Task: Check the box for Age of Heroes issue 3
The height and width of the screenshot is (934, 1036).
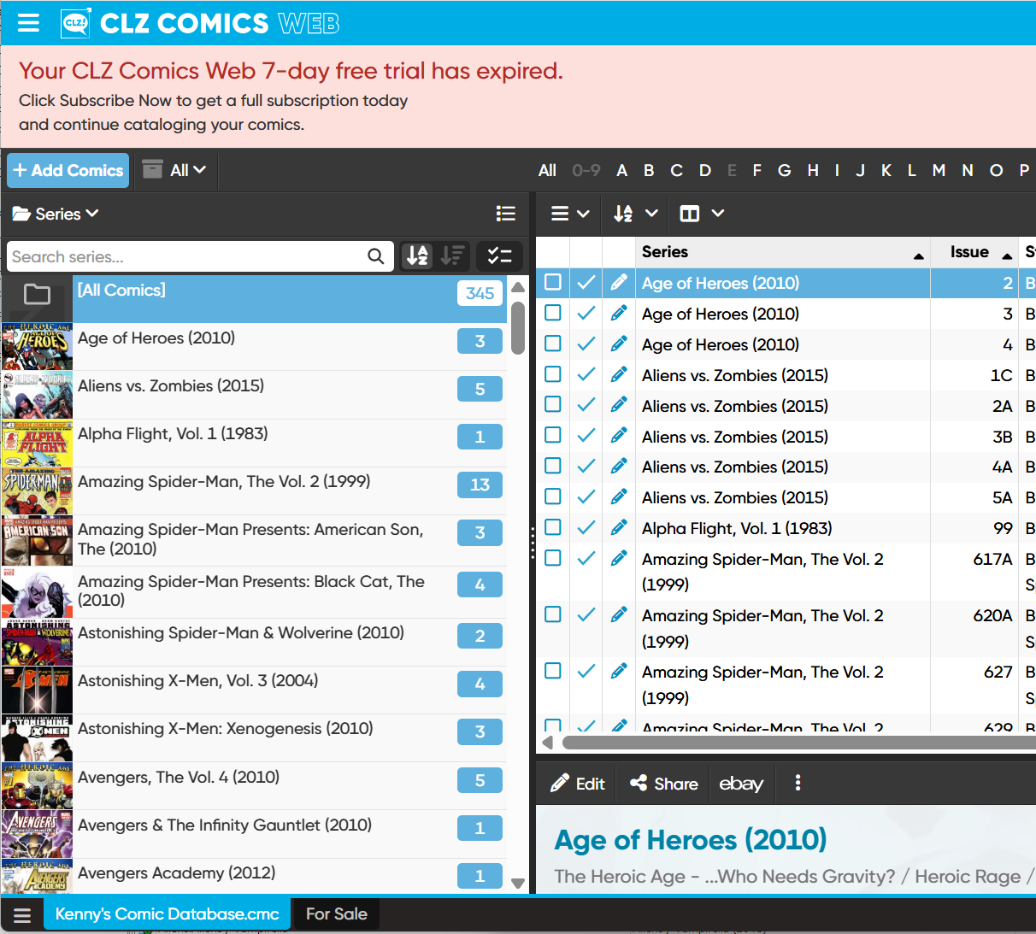Action: point(553,314)
